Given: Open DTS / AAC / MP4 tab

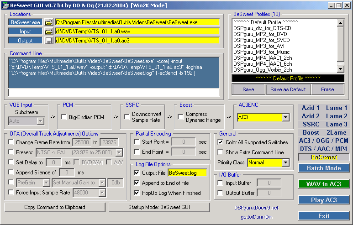Looking at the screenshot, I should (x=324, y=149).
